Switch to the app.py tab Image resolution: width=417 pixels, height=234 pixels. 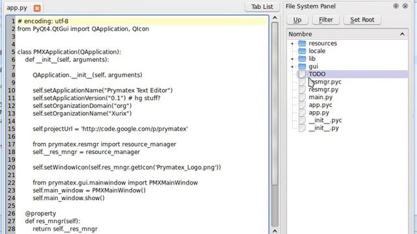click(17, 8)
